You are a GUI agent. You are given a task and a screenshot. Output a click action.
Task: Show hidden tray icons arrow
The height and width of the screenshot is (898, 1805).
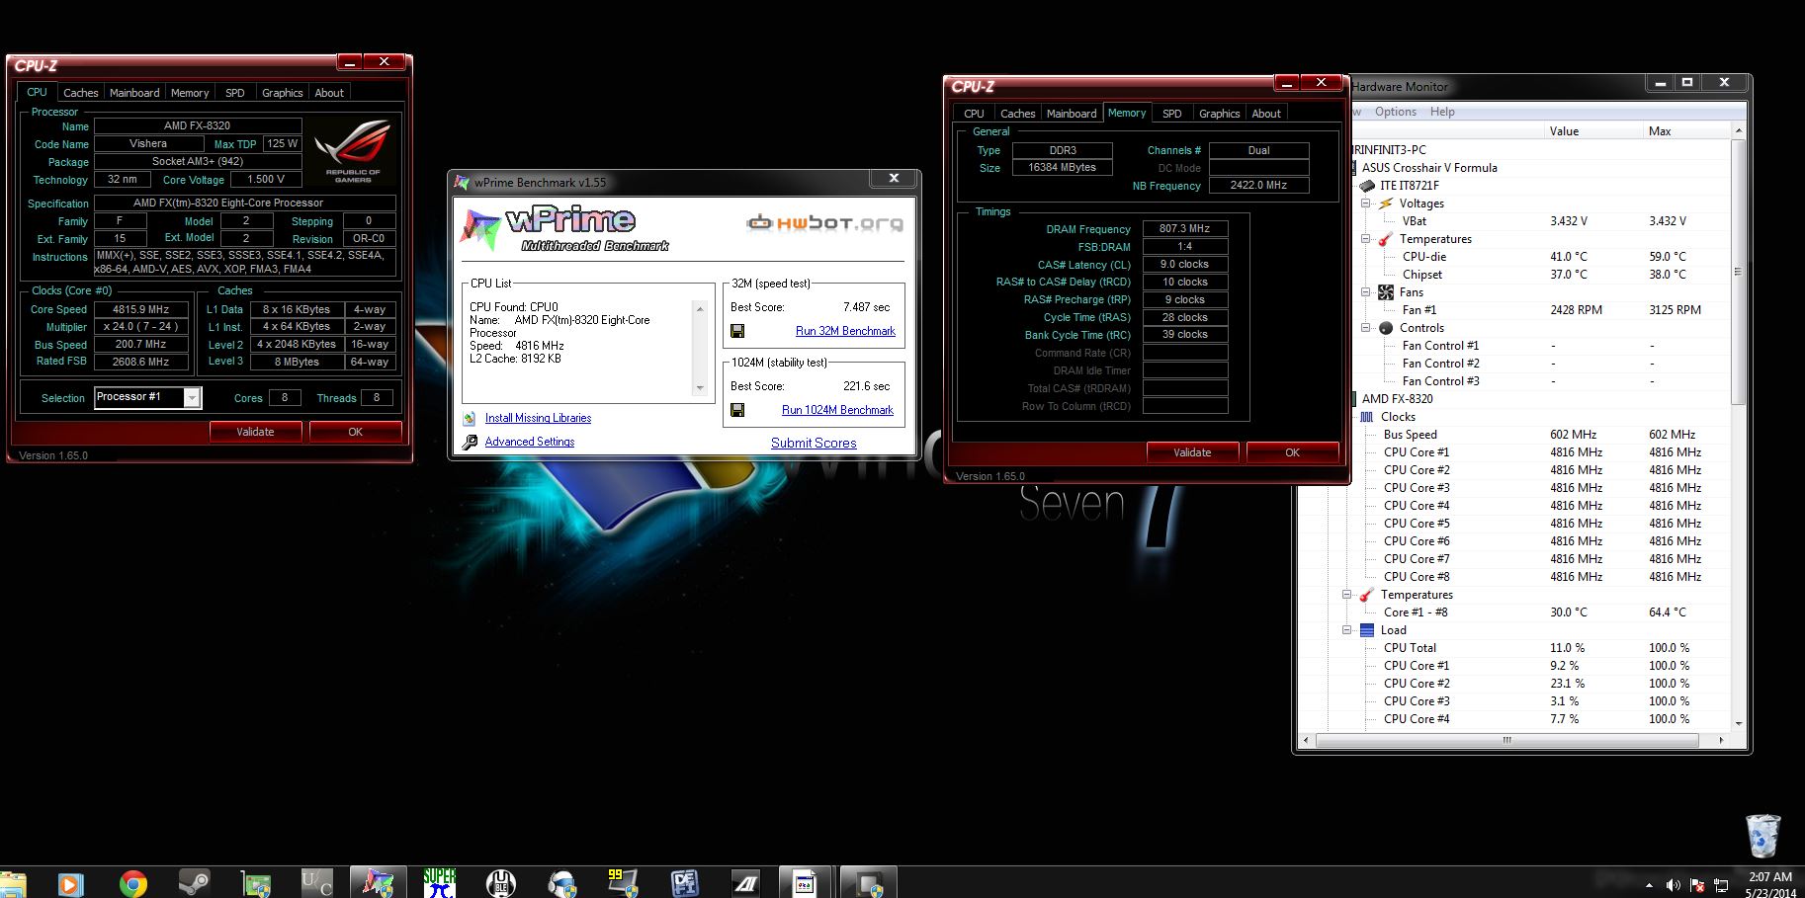[x=1649, y=885]
